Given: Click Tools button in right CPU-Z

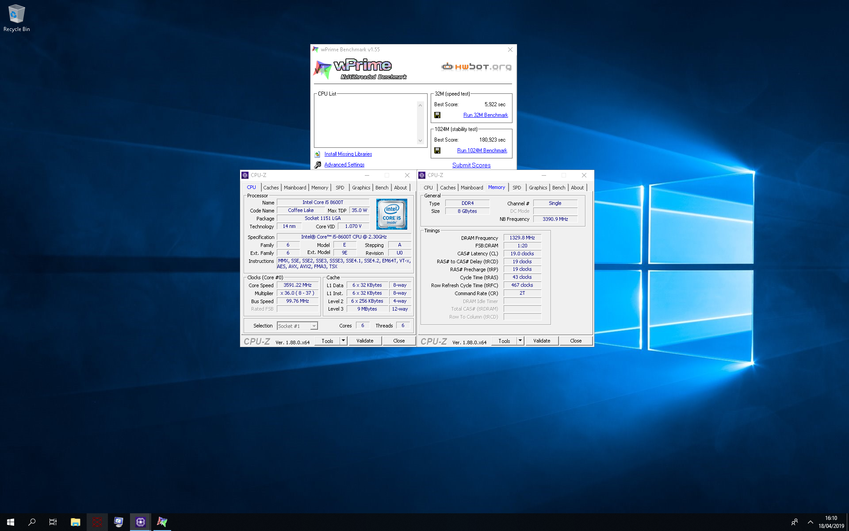Looking at the screenshot, I should (x=504, y=341).
